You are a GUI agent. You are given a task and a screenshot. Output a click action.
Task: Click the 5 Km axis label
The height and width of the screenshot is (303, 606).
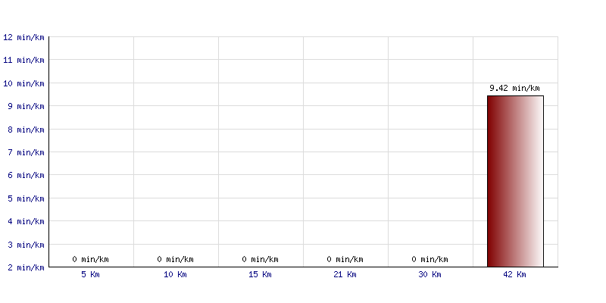[90, 275]
